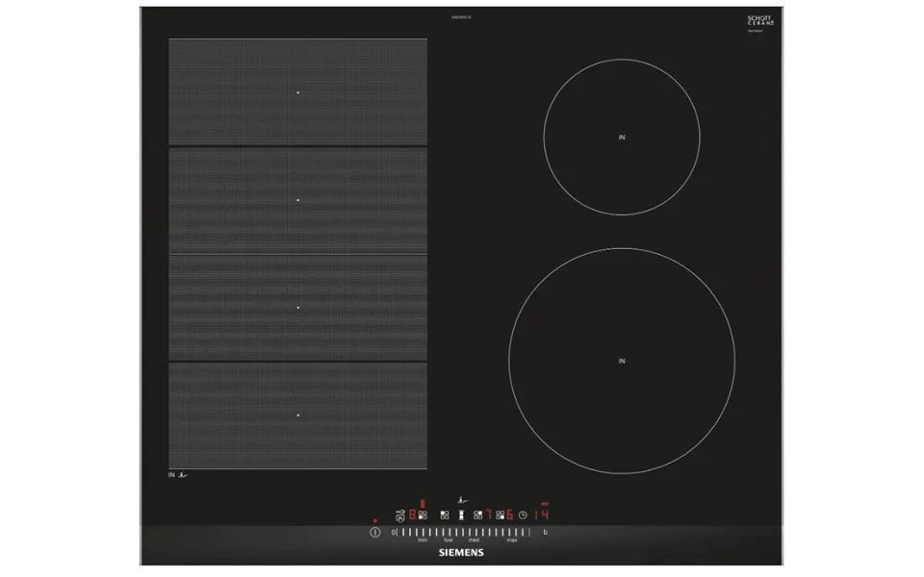The image size is (924, 577).
Task: Touch the second flex zone segment from top
Action: point(297,200)
